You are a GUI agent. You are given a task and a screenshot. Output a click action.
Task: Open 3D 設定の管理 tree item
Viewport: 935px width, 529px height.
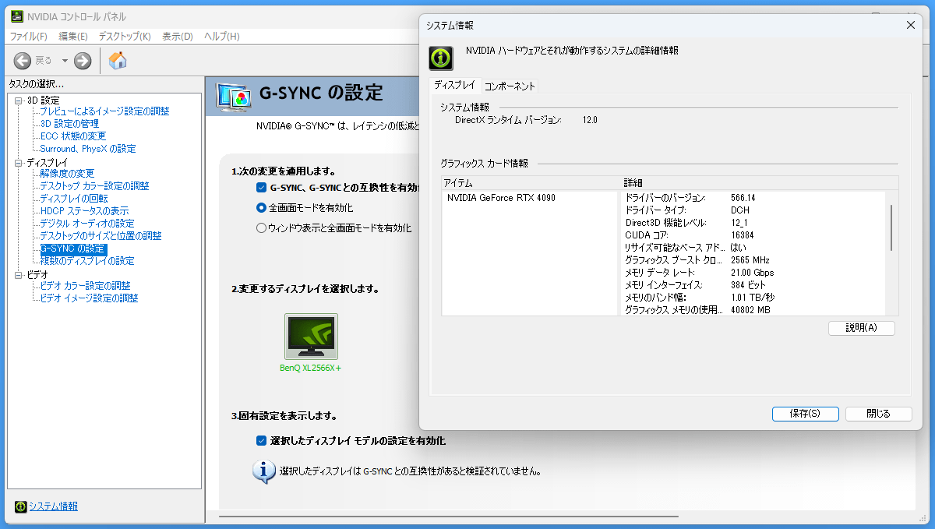[x=69, y=124]
